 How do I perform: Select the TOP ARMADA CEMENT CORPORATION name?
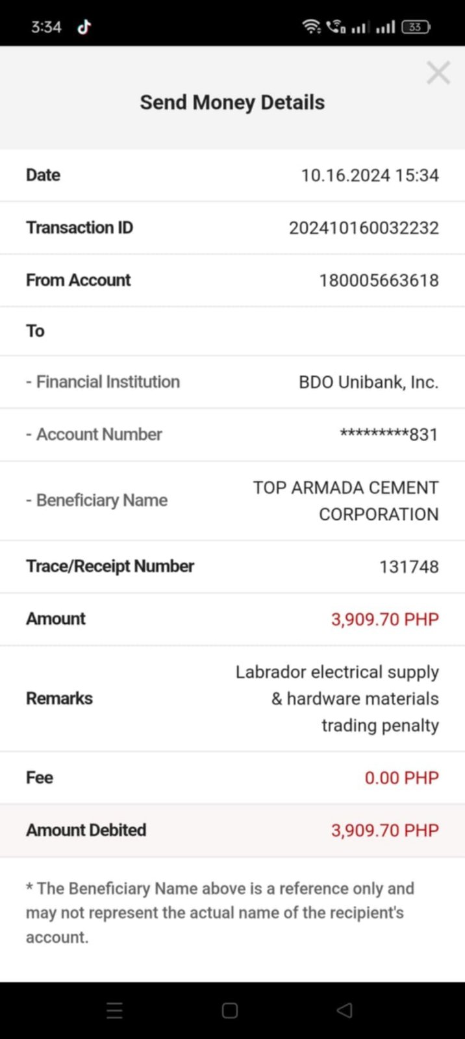[x=346, y=501]
